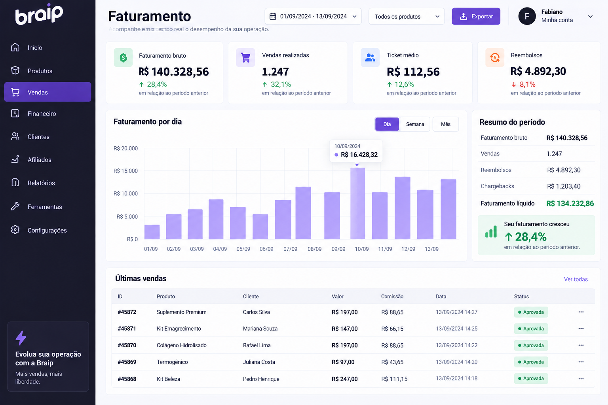
Task: Open Início via the home icon
Action: click(x=15, y=47)
